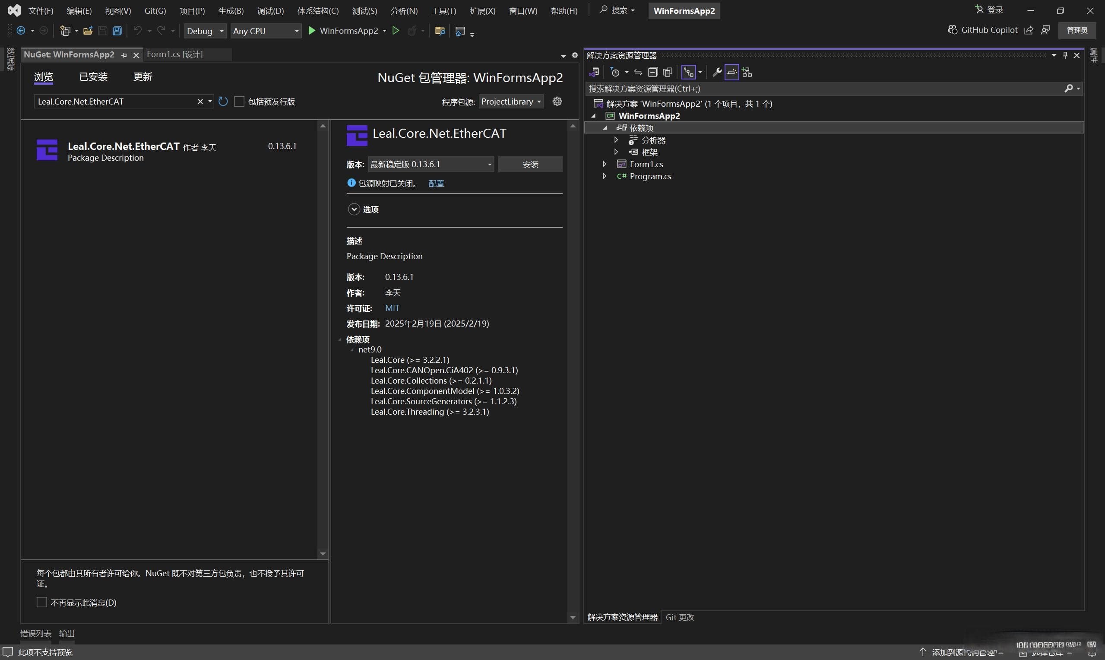Viewport: 1105px width, 660px height.
Task: Open the 文件(F) menu
Action: point(41,11)
